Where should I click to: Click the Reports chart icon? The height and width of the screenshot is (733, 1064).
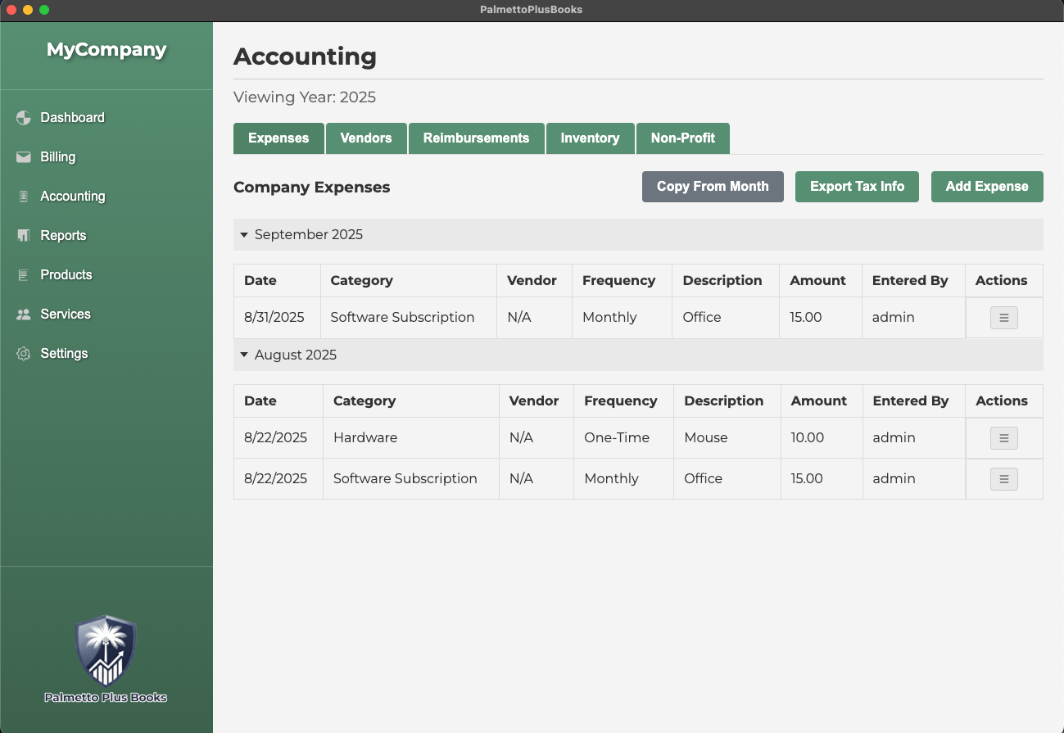[x=24, y=236]
